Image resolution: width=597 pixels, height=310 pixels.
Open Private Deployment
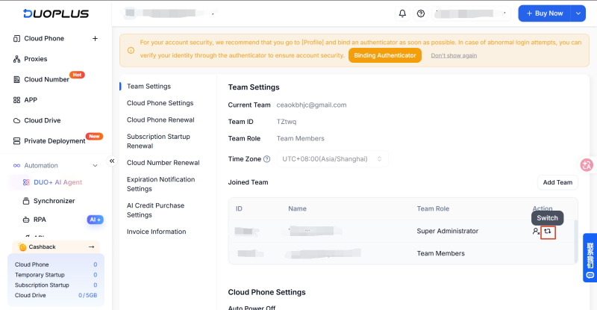[54, 141]
